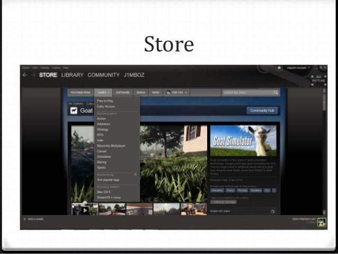The image size is (338, 254).
Task: Choose the Massively Multiplayer genre
Action: [111, 146]
